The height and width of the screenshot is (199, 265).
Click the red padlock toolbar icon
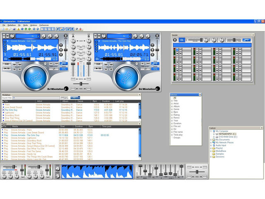pos(80,29)
